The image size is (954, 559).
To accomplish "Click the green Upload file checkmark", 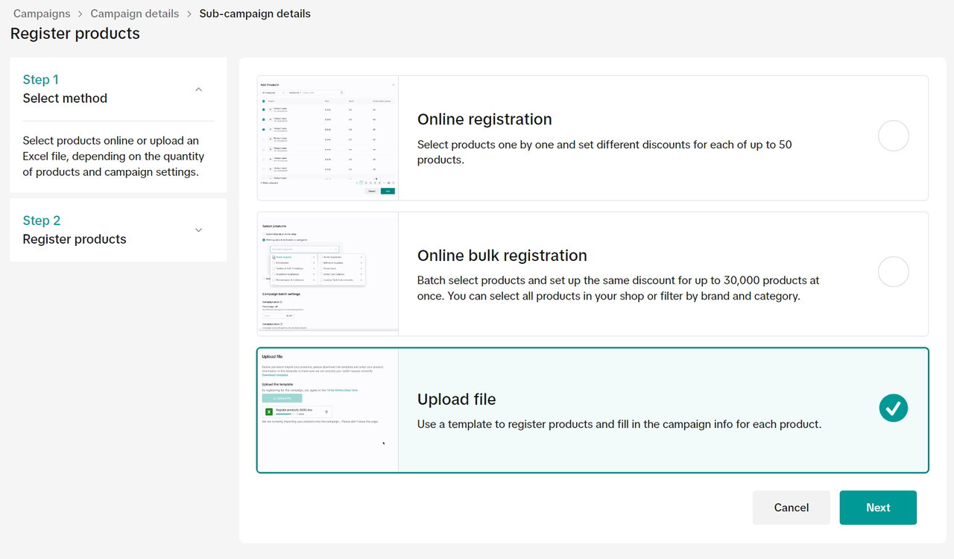I will [893, 408].
